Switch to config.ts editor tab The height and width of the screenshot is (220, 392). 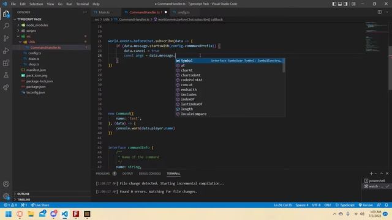click(x=184, y=12)
